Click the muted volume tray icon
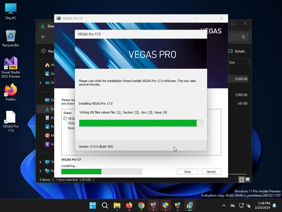This screenshot has width=282, height=212. coord(248,205)
